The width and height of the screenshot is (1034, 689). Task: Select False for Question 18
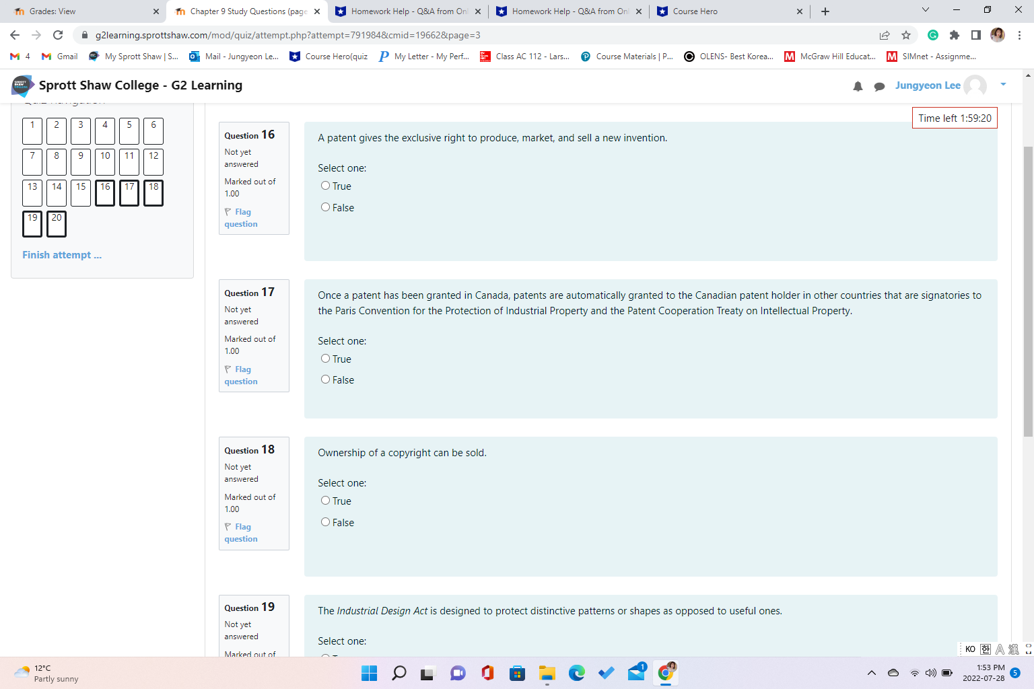coord(325,522)
